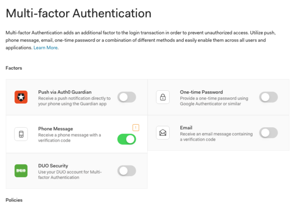Open the Email factor title

(x=186, y=128)
